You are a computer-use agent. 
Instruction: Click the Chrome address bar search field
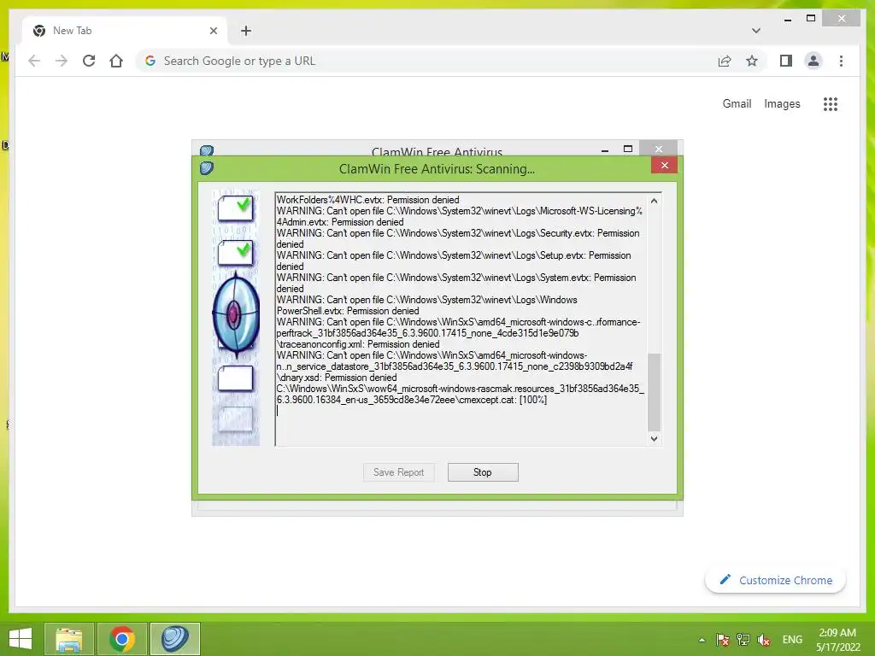(x=427, y=61)
